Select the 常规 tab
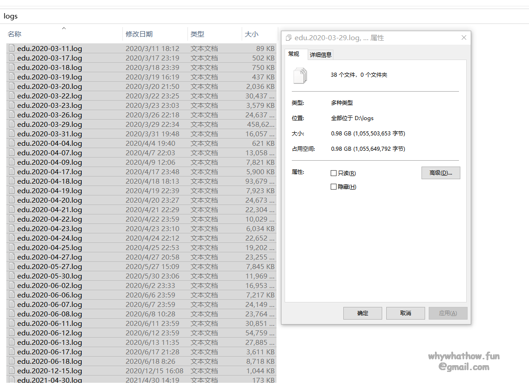 294,54
